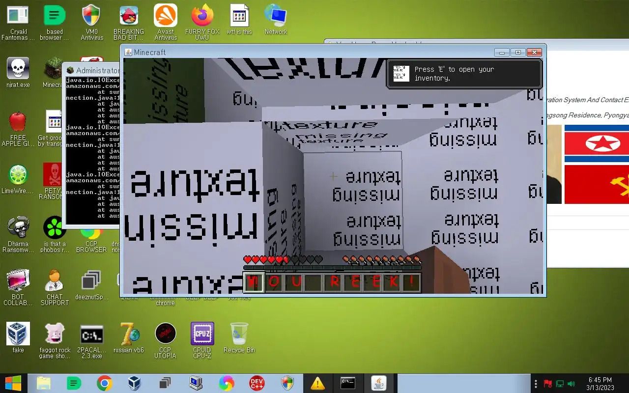Select the 'wtf is this' desktop file
Image resolution: width=629 pixels, height=393 pixels.
pyautogui.click(x=239, y=20)
